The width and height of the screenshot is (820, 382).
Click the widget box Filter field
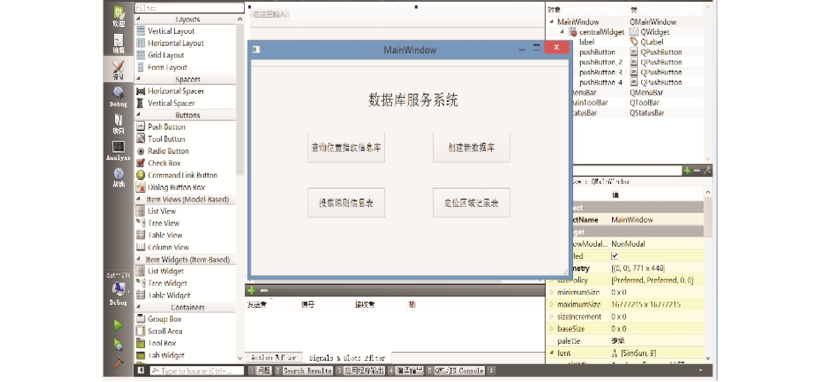coord(189,8)
